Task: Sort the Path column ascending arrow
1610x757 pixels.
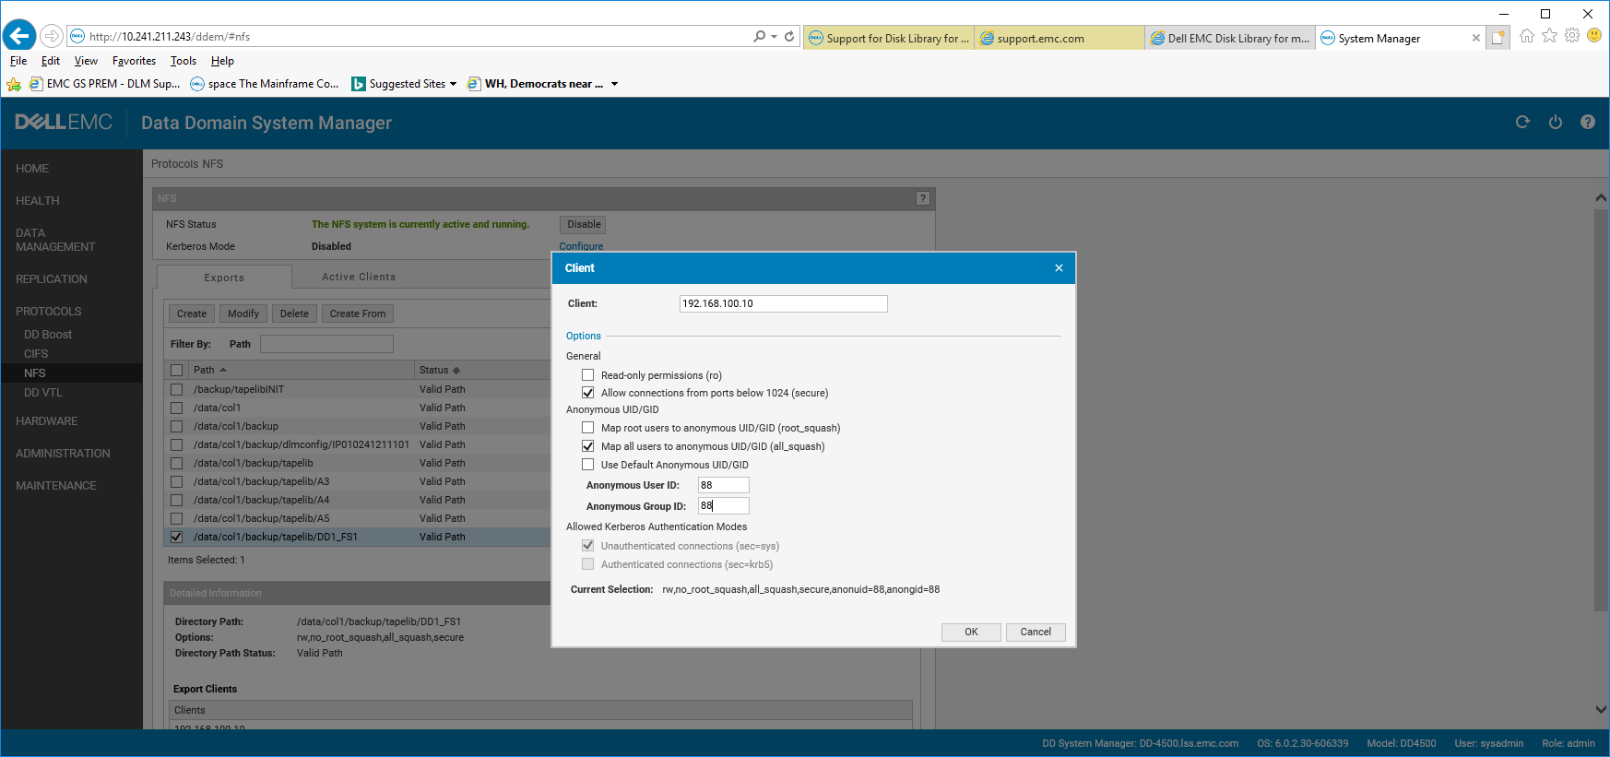Action: (223, 370)
